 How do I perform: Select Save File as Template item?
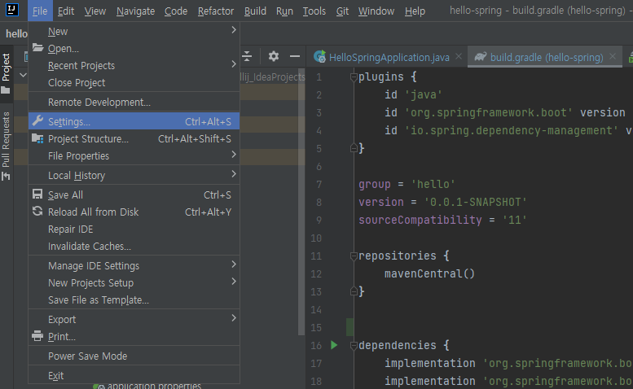pyautogui.click(x=134, y=300)
